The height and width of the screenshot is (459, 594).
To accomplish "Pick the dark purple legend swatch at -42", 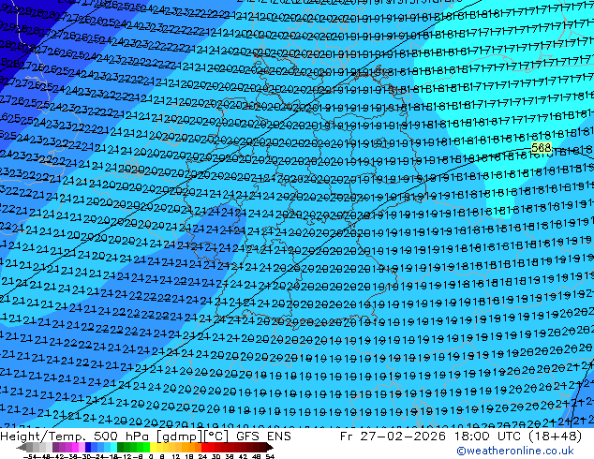I will coord(55,447).
